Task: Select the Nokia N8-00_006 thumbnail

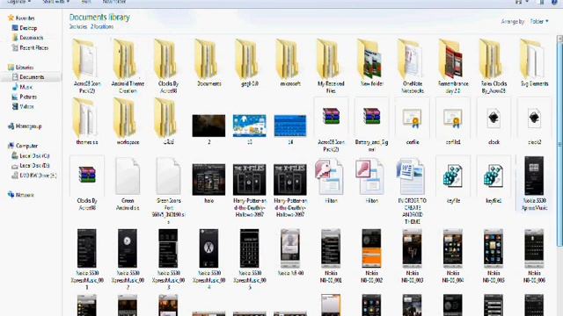Action: coord(534,255)
